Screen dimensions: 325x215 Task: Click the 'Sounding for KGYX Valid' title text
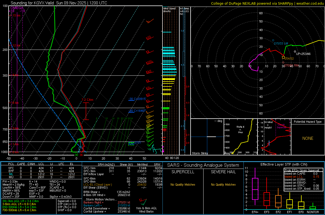pos(33,3)
